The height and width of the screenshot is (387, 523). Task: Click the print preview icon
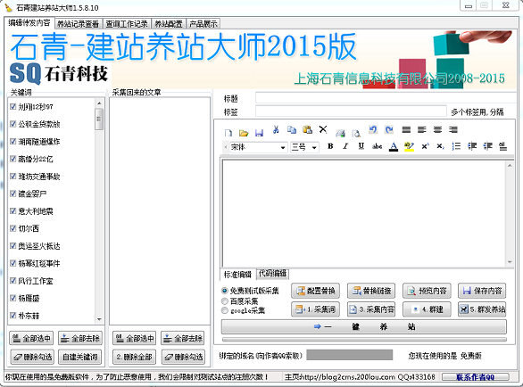356,133
